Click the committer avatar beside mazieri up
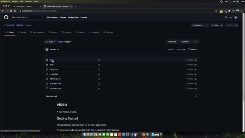 [47, 49]
